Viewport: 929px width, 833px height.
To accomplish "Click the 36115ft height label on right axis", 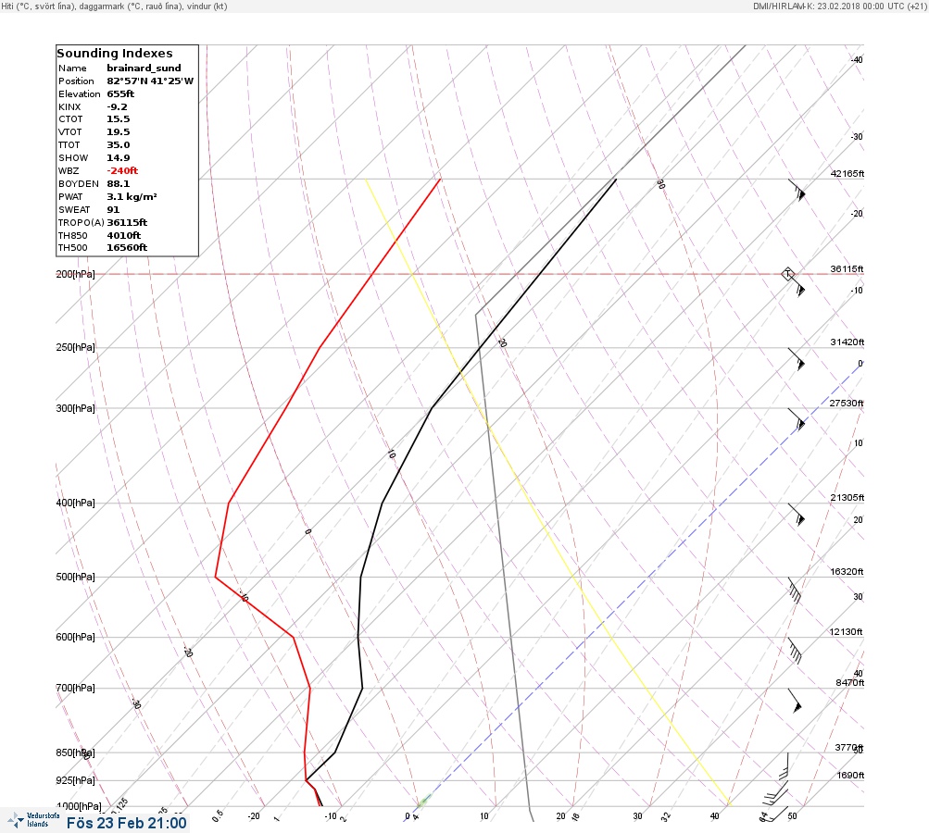I will 847,268.
